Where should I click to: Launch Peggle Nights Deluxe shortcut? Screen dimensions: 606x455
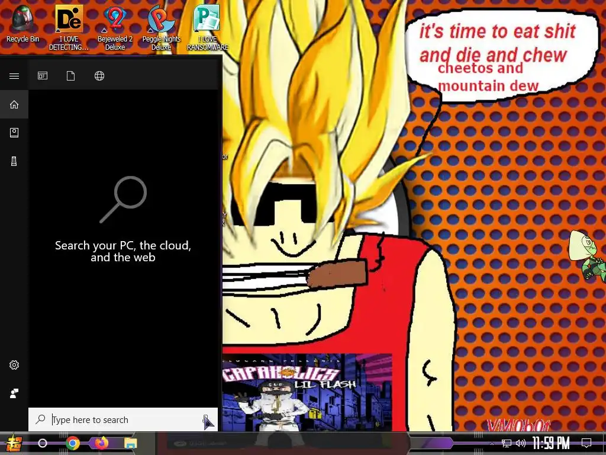coord(161,27)
